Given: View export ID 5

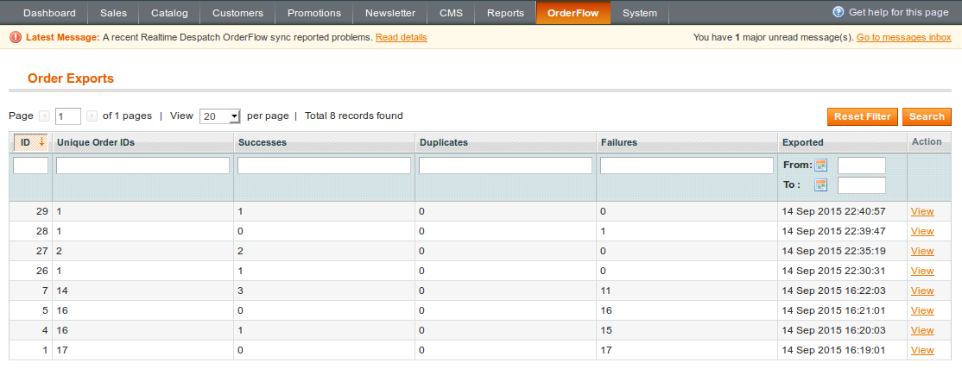Looking at the screenshot, I should [922, 310].
